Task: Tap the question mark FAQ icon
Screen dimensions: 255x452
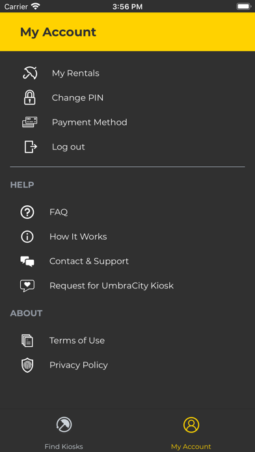Action: coord(27,212)
